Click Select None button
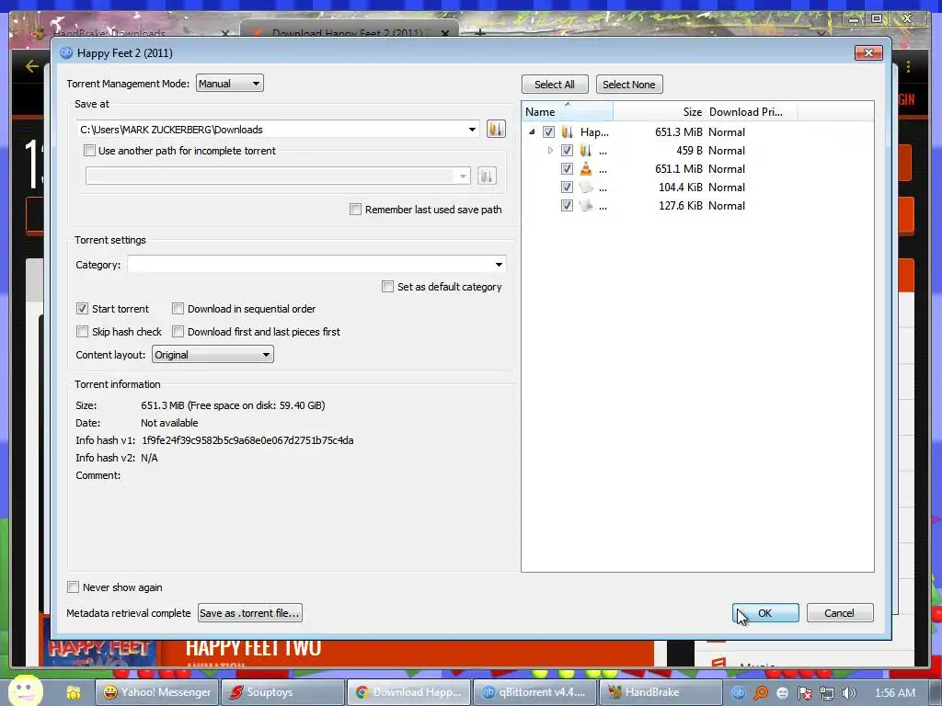This screenshot has width=942, height=706. (x=629, y=85)
